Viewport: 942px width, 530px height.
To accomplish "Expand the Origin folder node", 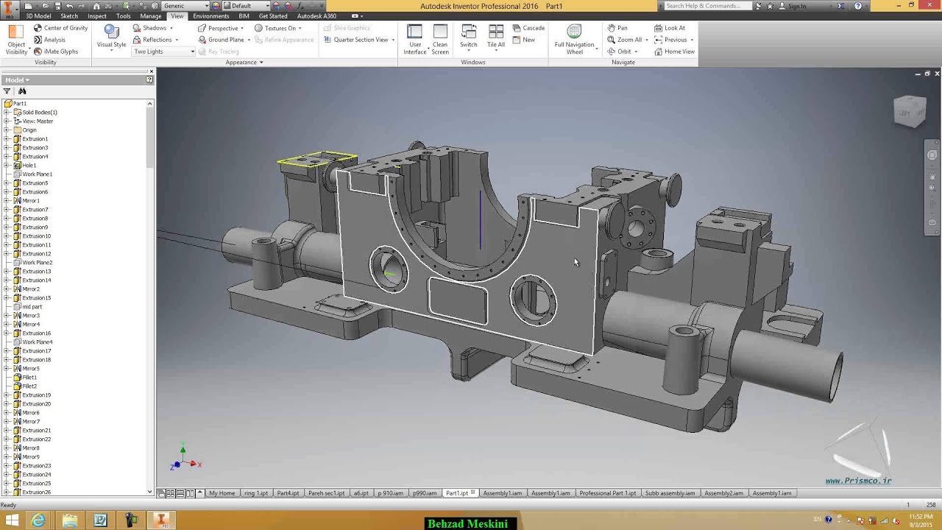I will point(7,130).
